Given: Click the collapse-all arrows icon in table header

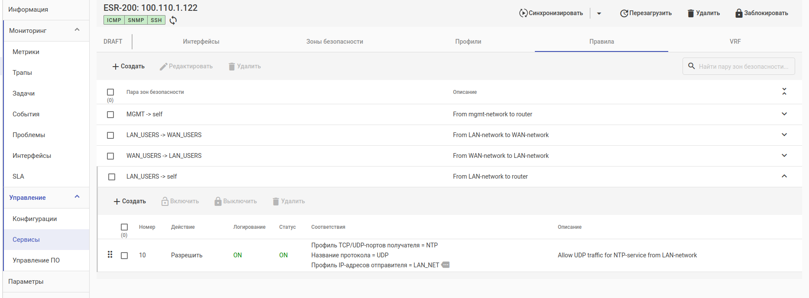Looking at the screenshot, I should (784, 92).
